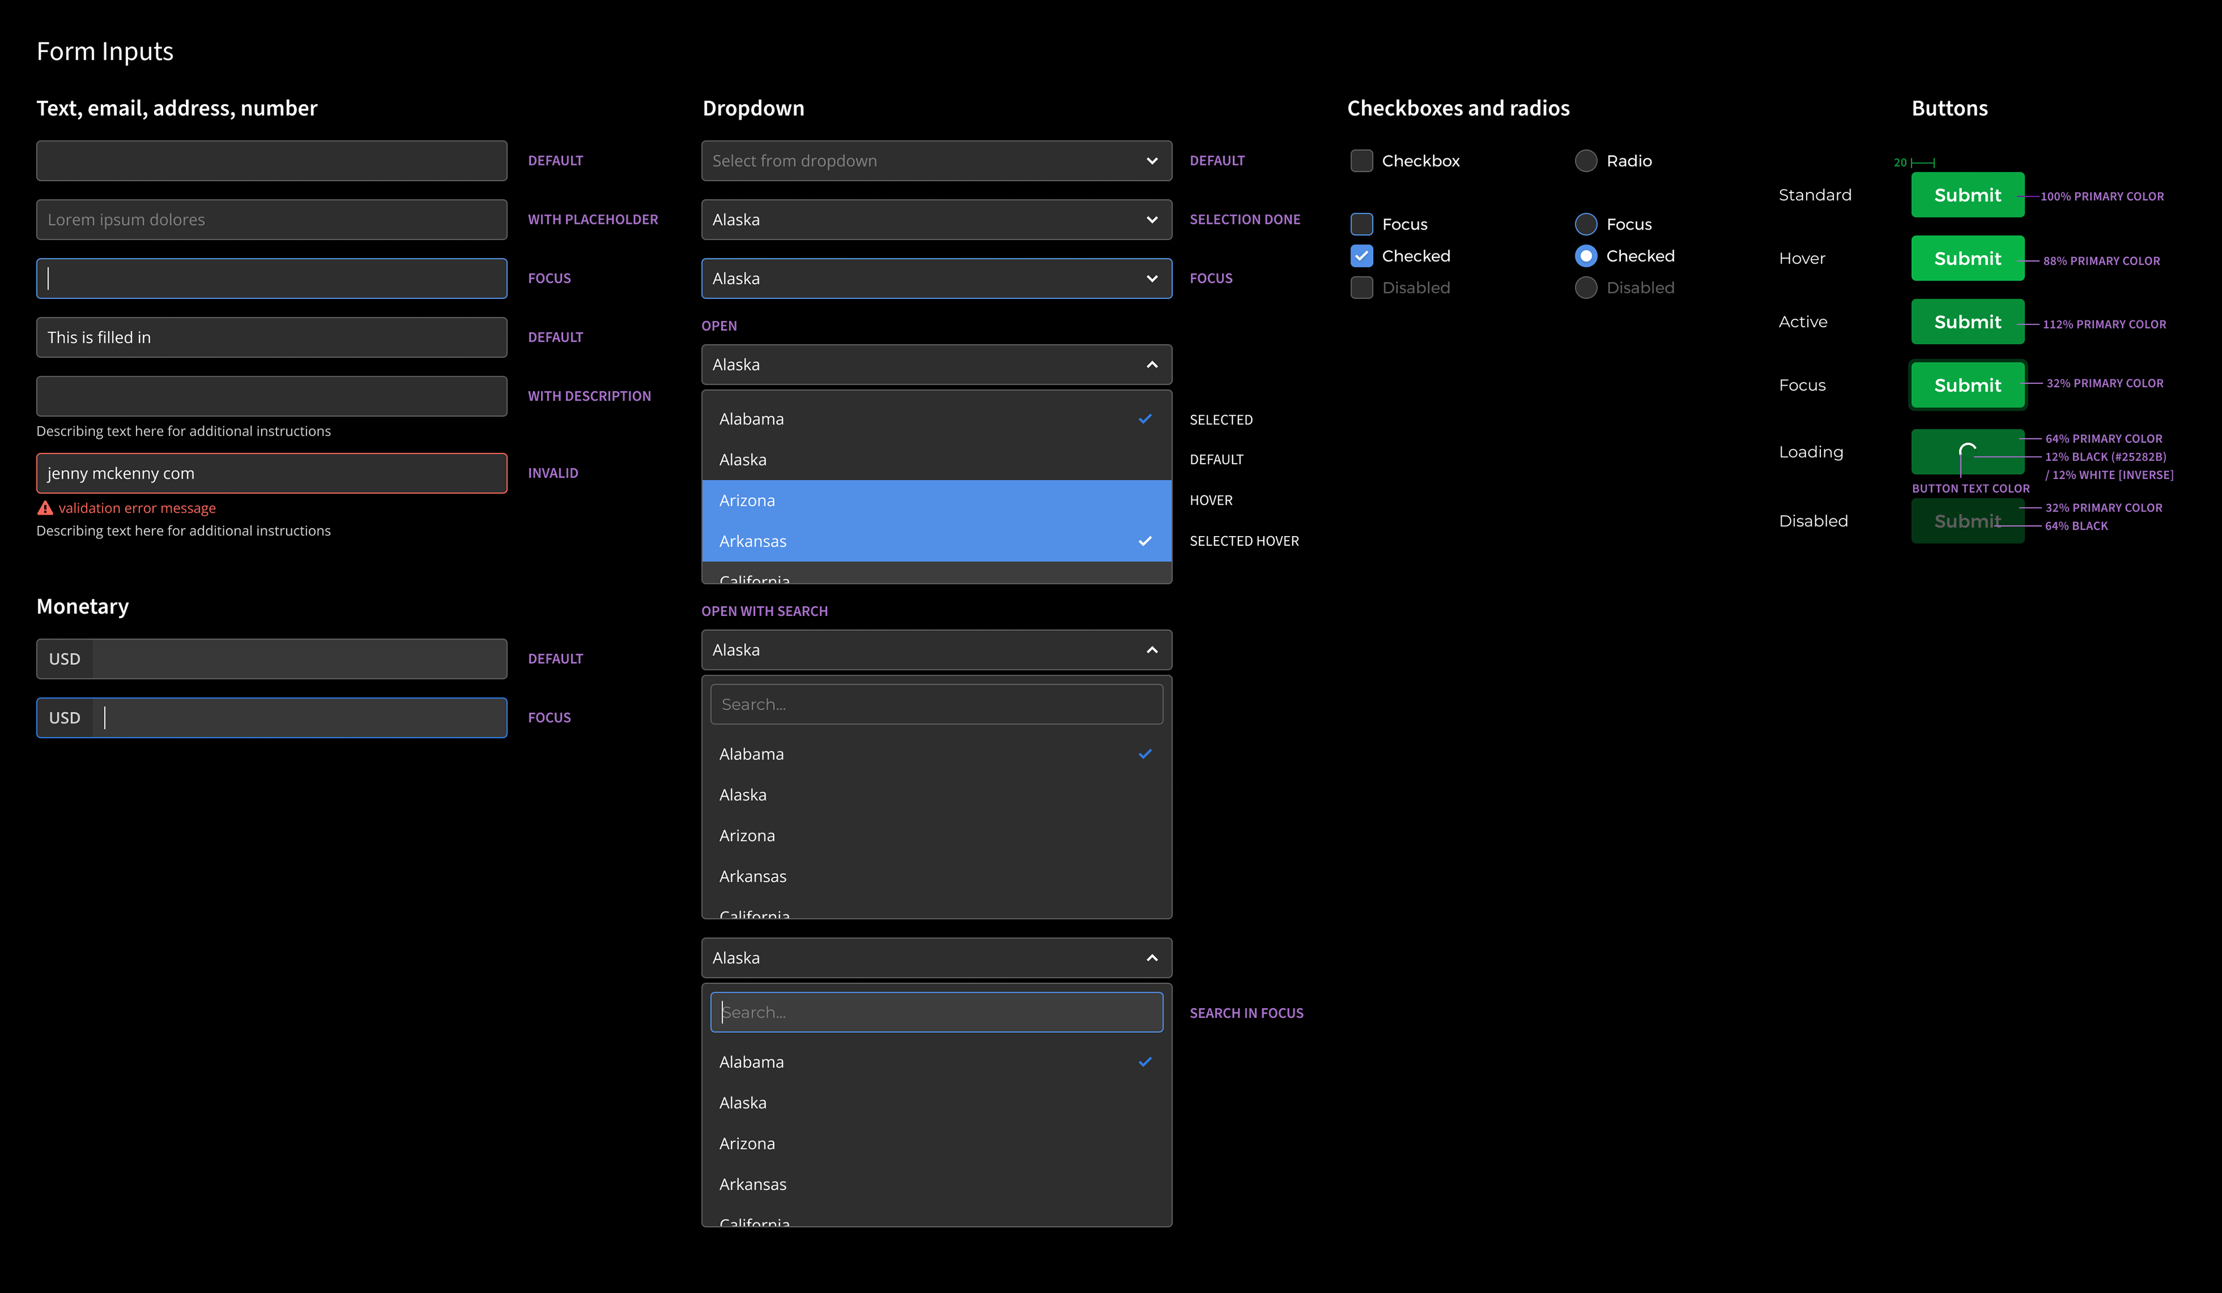Viewport: 2222px width, 1293px height.
Task: Check the default Checkbox option
Action: pyautogui.click(x=1362, y=160)
